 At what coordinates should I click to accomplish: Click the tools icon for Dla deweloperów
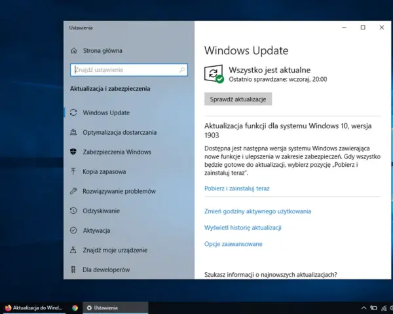[x=73, y=270]
